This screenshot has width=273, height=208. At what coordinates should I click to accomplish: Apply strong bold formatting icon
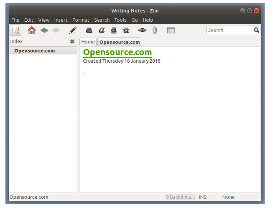pyautogui.click(x=89, y=30)
